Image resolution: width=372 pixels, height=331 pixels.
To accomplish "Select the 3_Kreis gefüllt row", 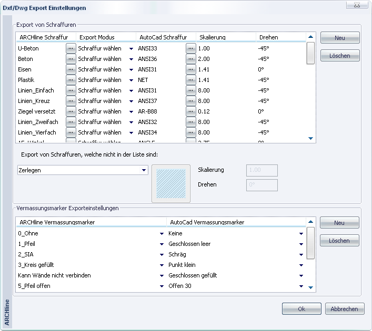I will point(36,265).
